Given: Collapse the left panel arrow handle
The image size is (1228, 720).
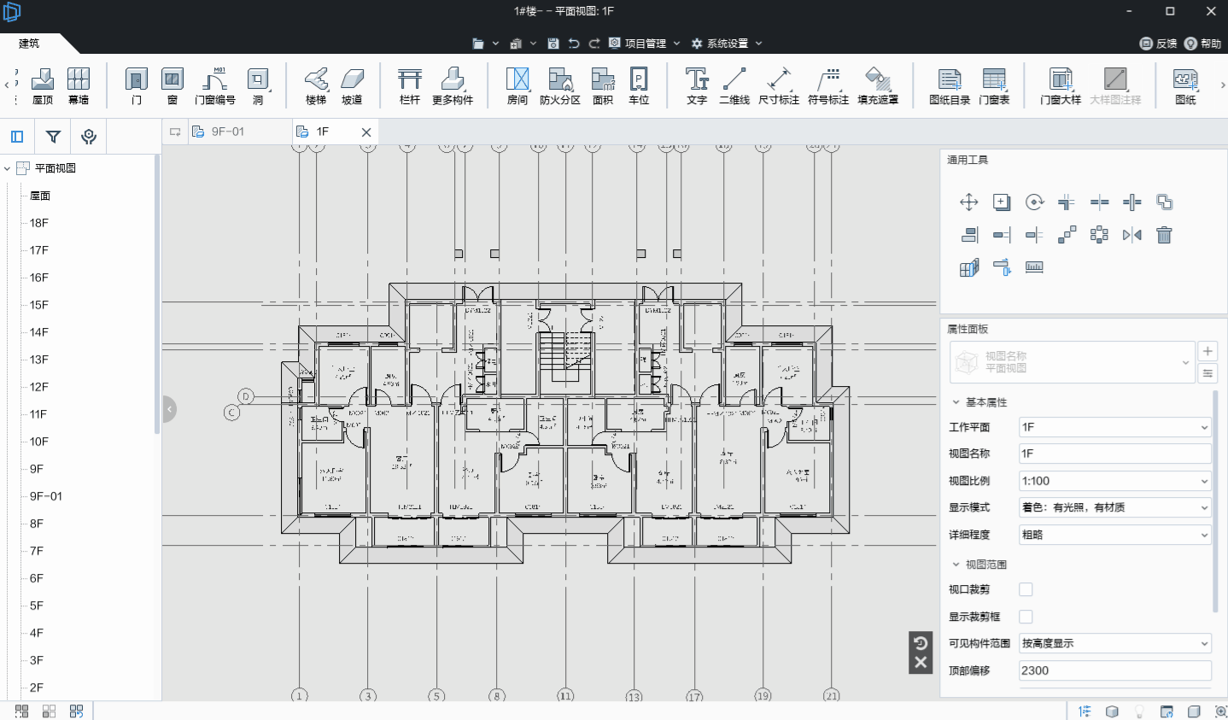Looking at the screenshot, I should point(169,409).
